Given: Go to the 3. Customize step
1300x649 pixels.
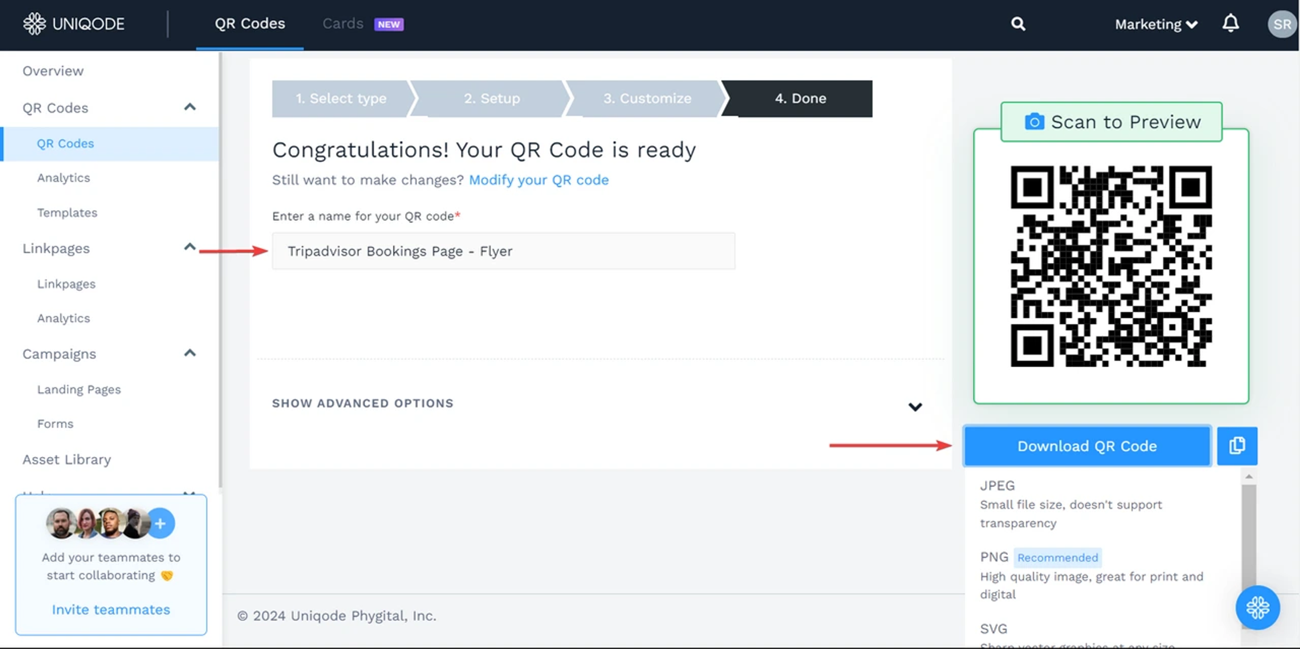Looking at the screenshot, I should 647,99.
